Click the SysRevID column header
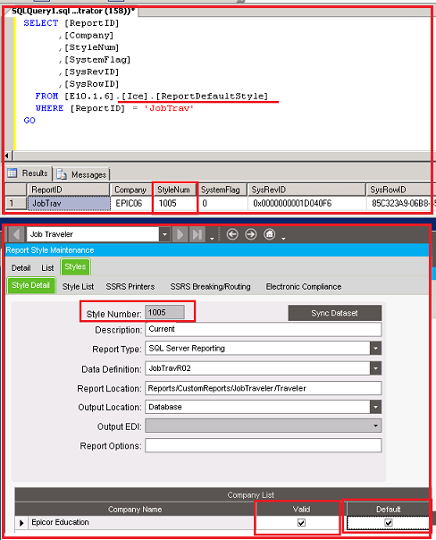 coord(306,190)
